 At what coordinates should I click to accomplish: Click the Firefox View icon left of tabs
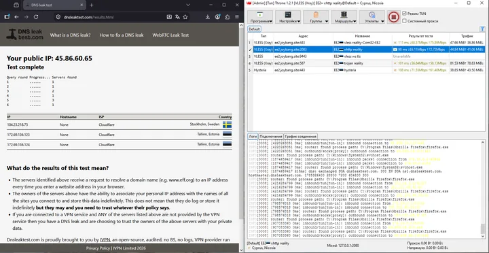[16, 5]
